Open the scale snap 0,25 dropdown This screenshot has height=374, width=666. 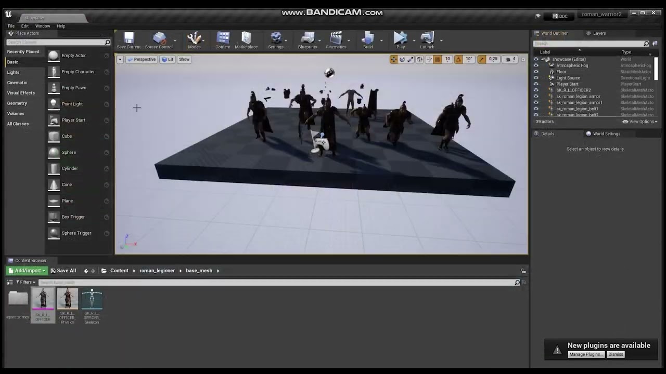point(493,59)
